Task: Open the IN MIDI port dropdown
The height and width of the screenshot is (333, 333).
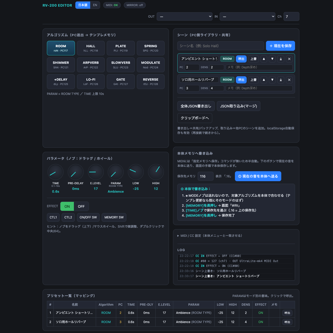Action: [247, 17]
